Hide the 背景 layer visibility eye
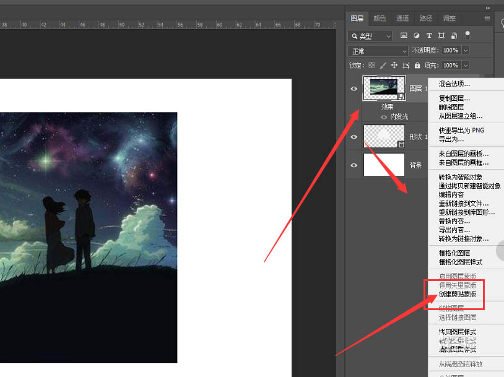Screen dimensions: 504x377 pos(354,165)
